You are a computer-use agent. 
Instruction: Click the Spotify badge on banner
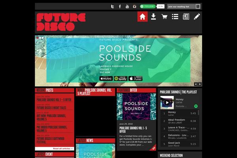pos(120,79)
